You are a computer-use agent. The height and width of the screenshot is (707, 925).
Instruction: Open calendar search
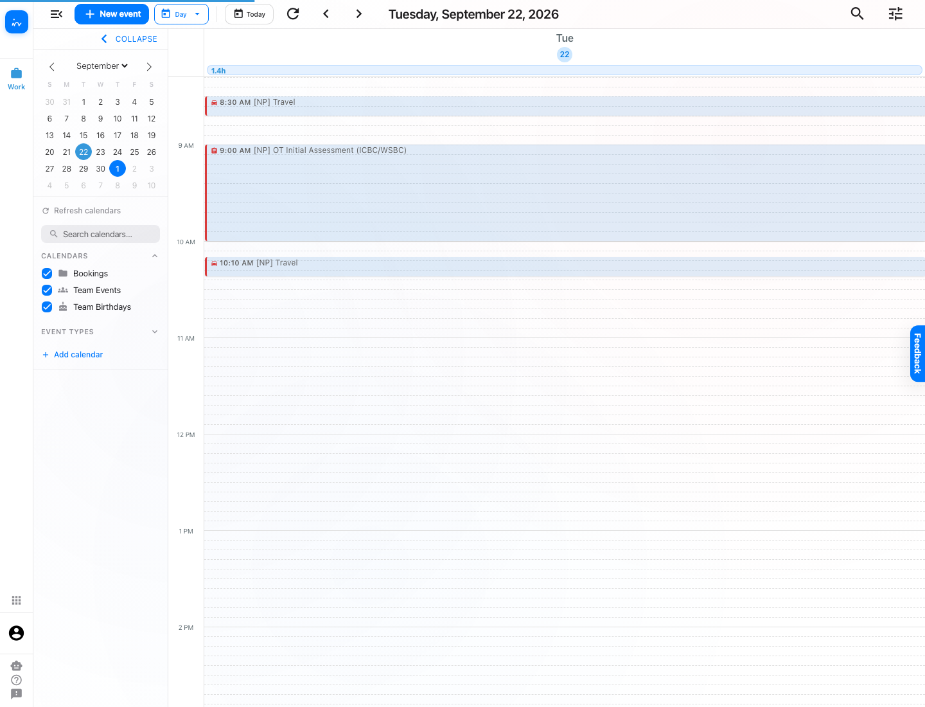pyautogui.click(x=857, y=14)
